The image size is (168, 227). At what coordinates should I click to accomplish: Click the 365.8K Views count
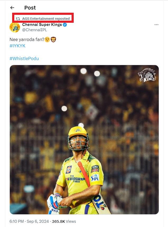click(64, 221)
